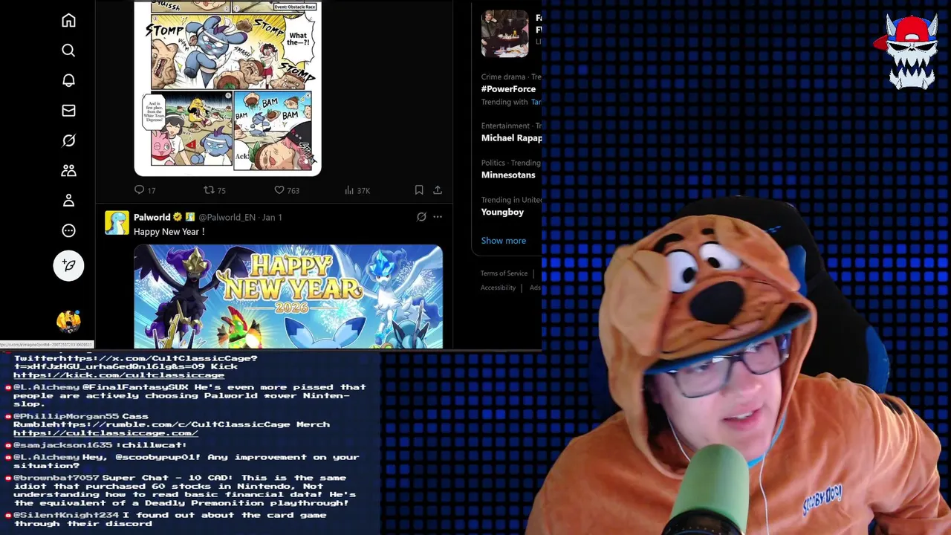Open Minnesotans trending topic
The height and width of the screenshot is (535, 951).
coord(508,175)
